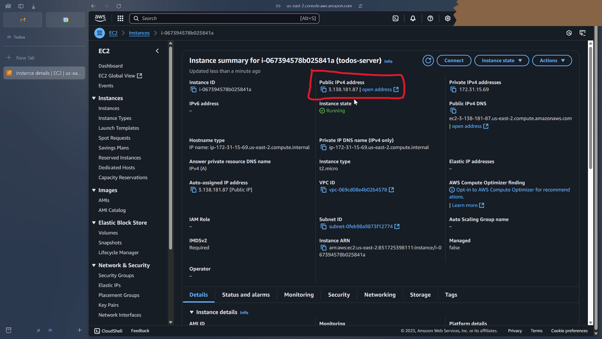Open Key Pairs in side nav
This screenshot has height=339, width=602.
pos(108,305)
